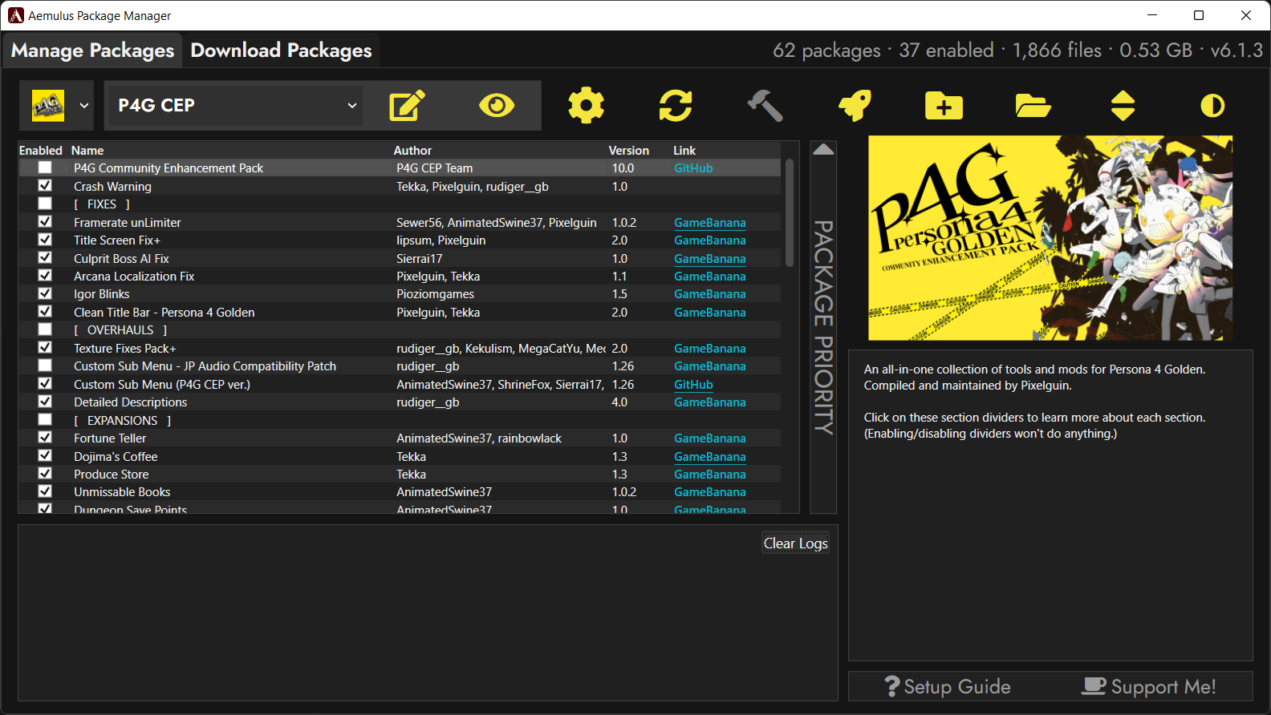Toggle dark mode half-circle icon

[x=1212, y=105]
